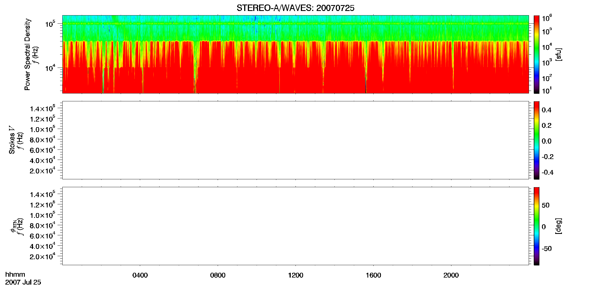591x304 pixels.
Task: Click the 1.0×10⁵ tick in the bottom panel
Action: pyautogui.click(x=43, y=215)
